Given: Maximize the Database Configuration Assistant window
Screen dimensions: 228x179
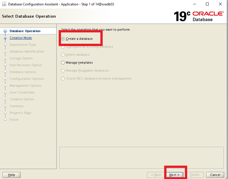Looking at the screenshot, I should pyautogui.click(x=207, y=4).
